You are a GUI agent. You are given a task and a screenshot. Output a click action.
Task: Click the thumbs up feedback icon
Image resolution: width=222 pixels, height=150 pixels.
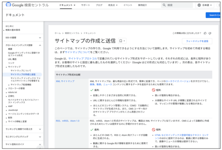point(205,33)
